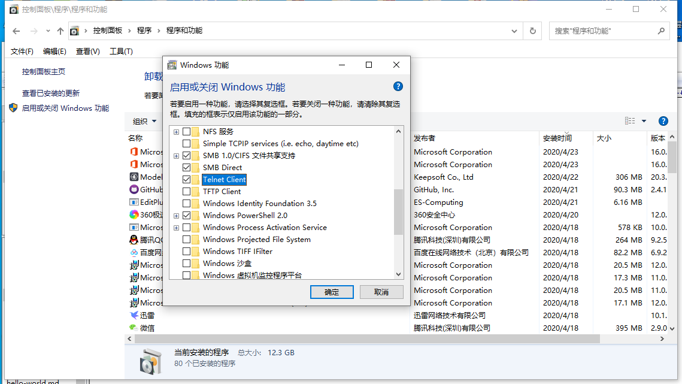Open the 组织 dropdown menu
Screen dimensions: 682x384
144,121
